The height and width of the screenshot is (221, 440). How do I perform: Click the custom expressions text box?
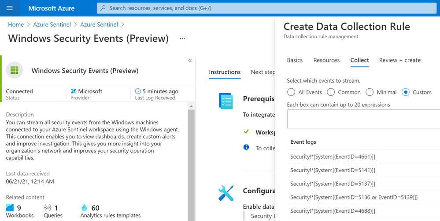tap(363, 119)
